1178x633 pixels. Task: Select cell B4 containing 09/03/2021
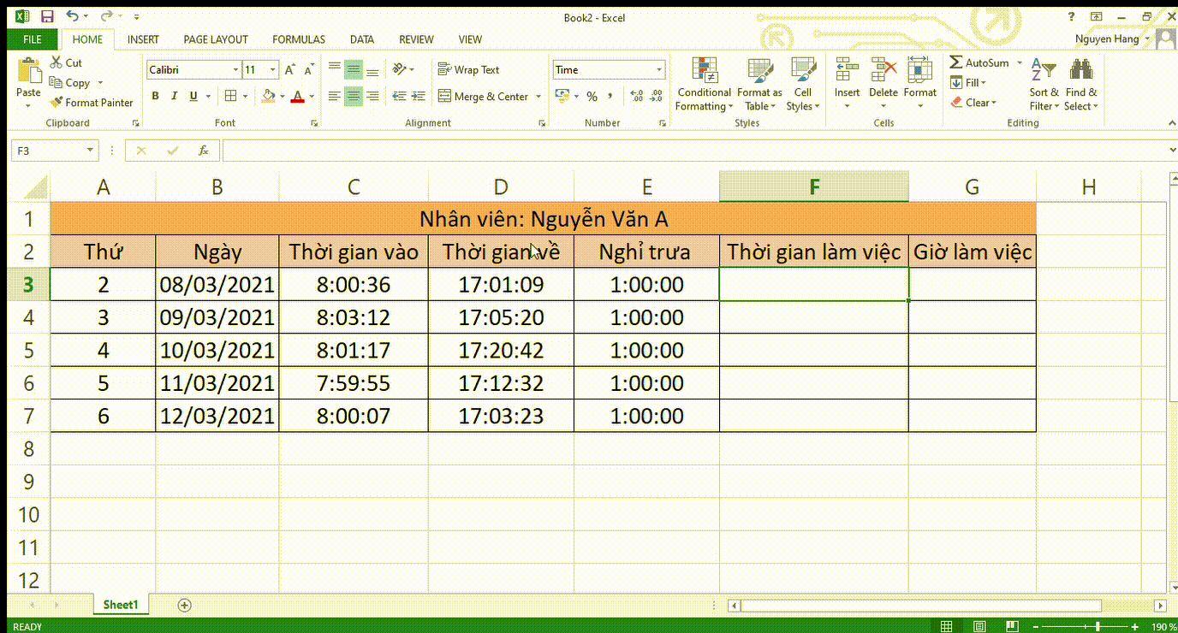coord(217,317)
